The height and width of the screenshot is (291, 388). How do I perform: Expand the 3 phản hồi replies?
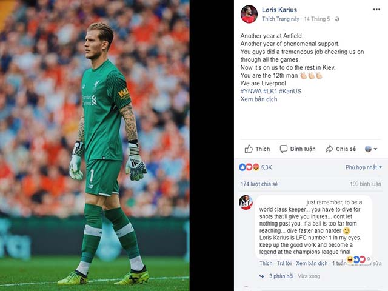tap(281, 276)
